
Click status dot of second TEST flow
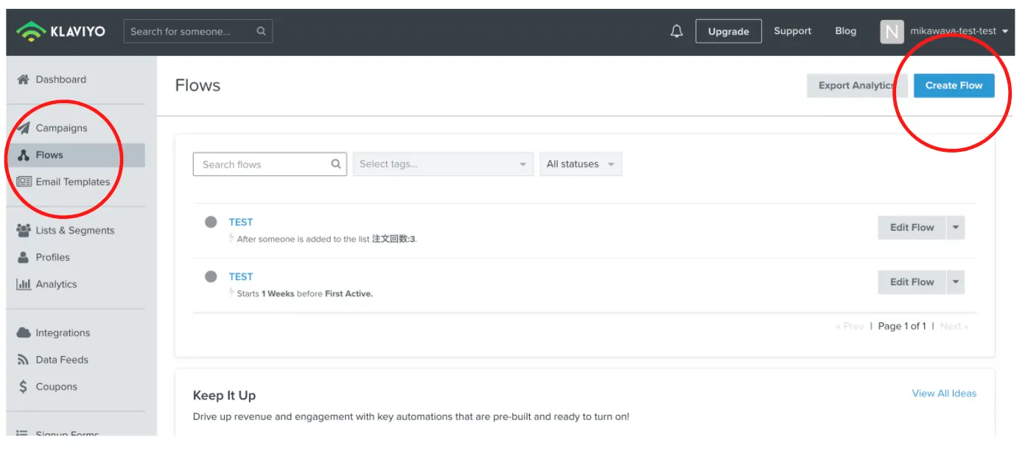[x=211, y=276]
